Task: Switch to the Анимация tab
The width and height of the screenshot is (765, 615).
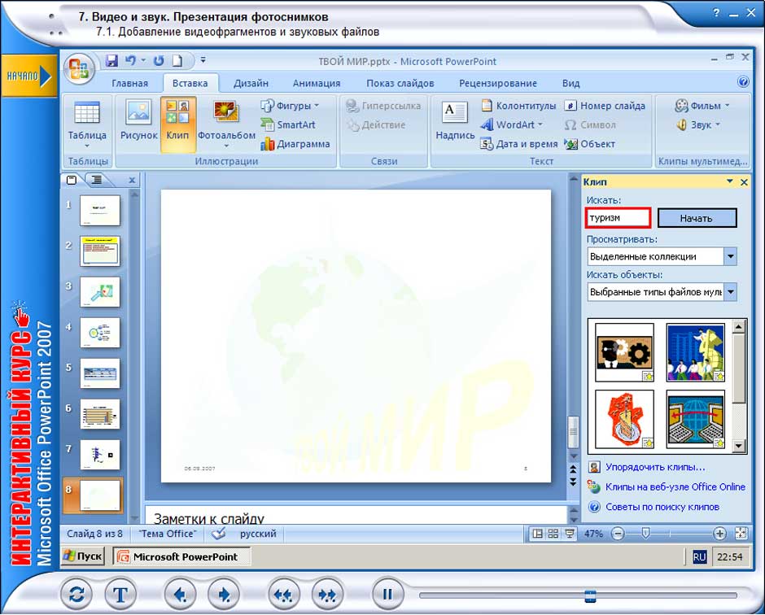Action: [x=317, y=83]
